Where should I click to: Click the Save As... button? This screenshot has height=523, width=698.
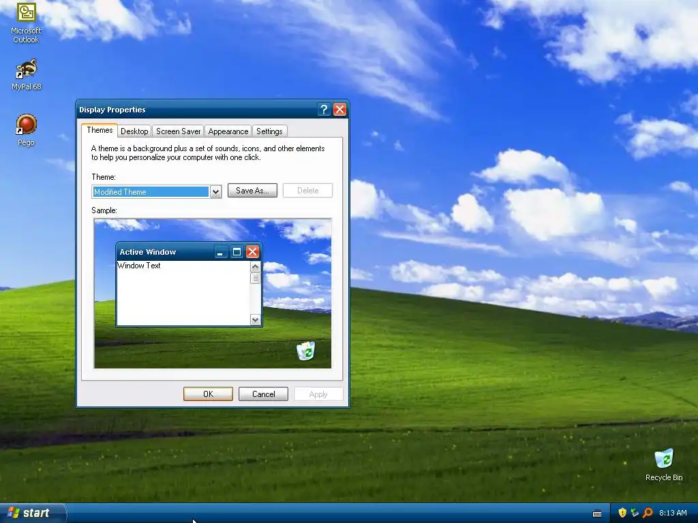tap(252, 191)
